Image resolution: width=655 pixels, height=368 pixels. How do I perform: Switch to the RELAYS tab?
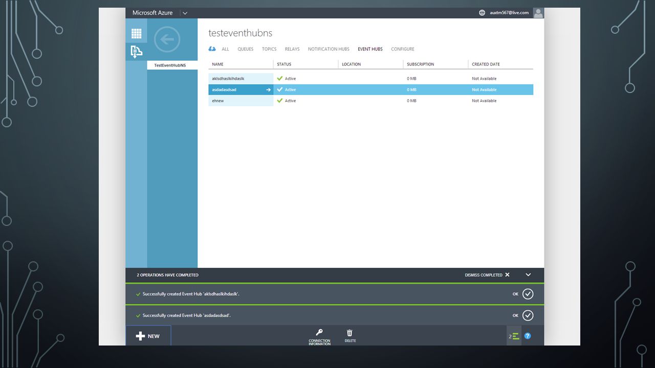tap(292, 49)
